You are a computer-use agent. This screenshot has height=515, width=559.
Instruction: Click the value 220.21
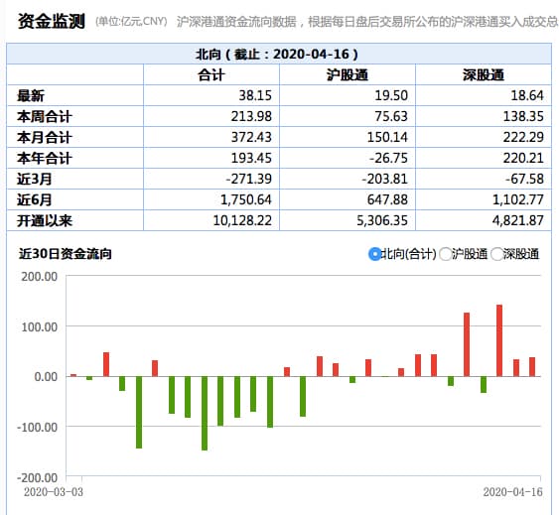(x=523, y=158)
